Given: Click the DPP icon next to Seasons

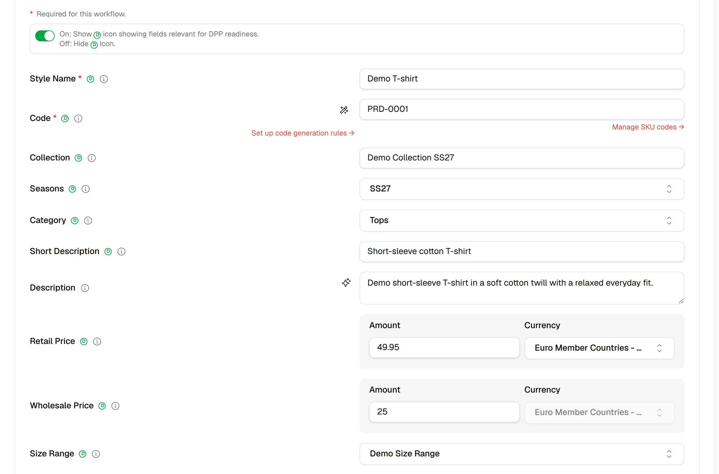Looking at the screenshot, I should tap(72, 189).
